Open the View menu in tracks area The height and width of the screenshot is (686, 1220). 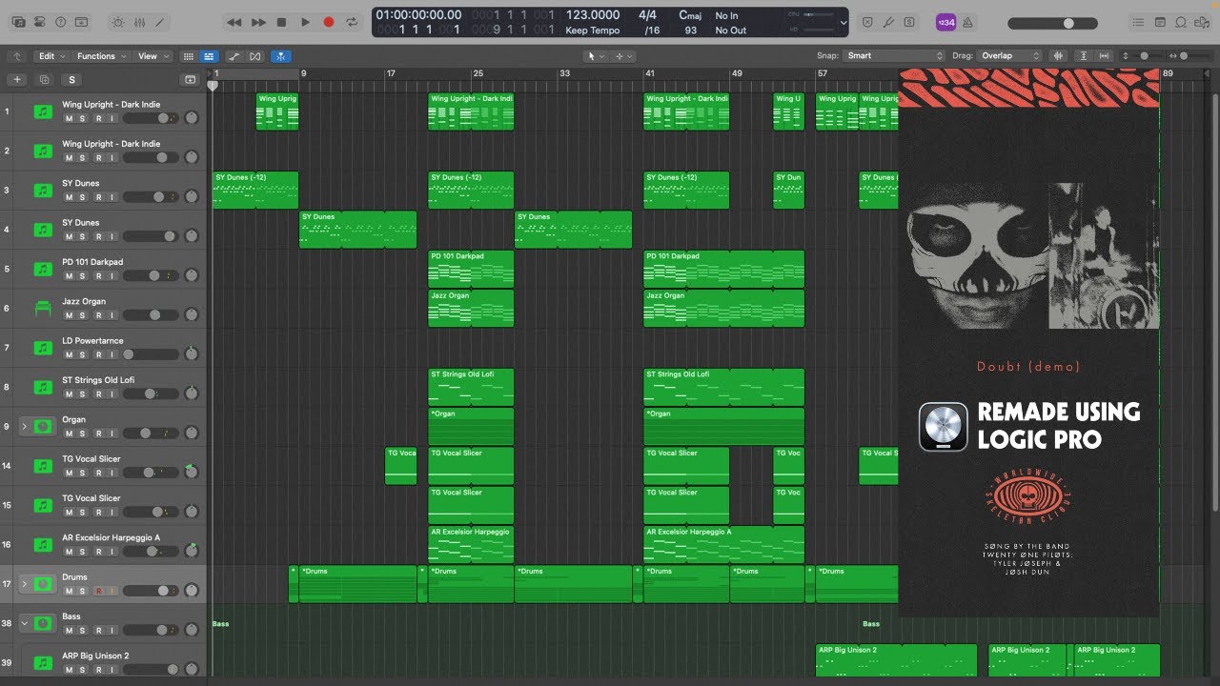tap(152, 56)
